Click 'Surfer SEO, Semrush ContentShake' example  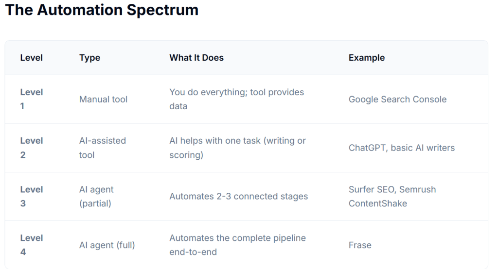pos(392,196)
